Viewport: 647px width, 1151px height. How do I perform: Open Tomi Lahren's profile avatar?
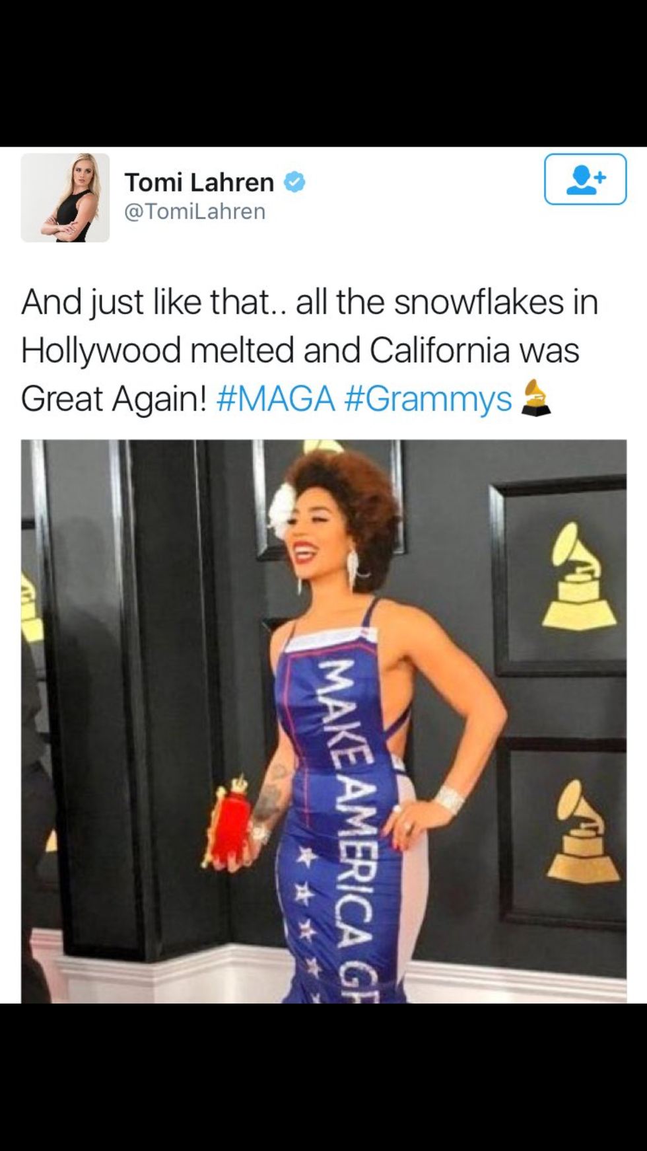point(65,198)
